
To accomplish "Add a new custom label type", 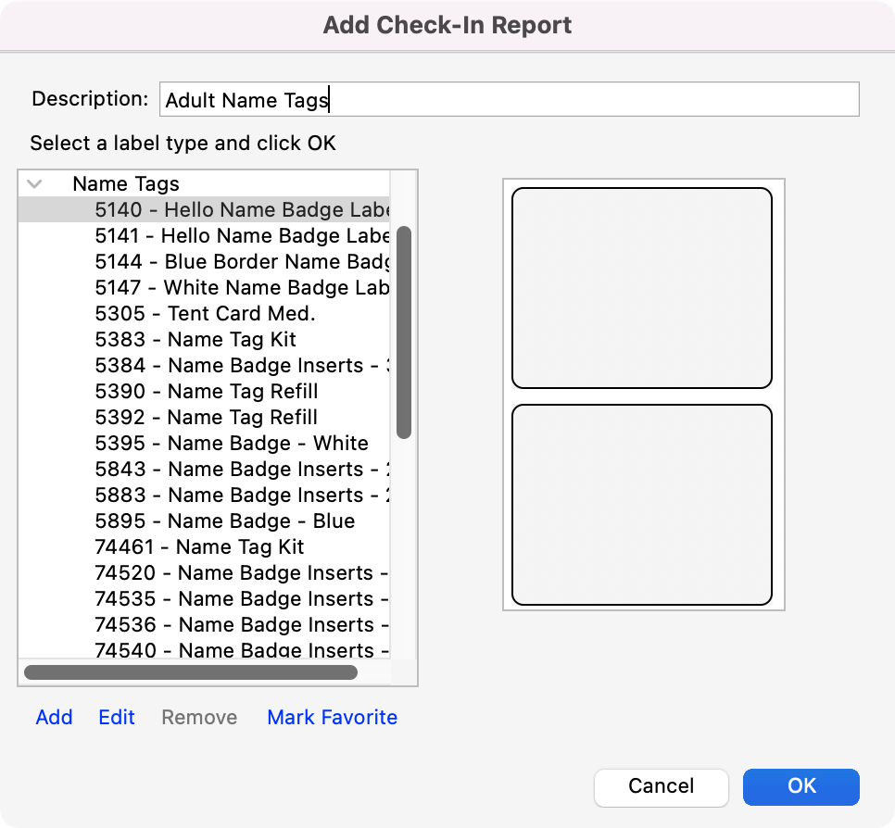I will click(x=54, y=717).
